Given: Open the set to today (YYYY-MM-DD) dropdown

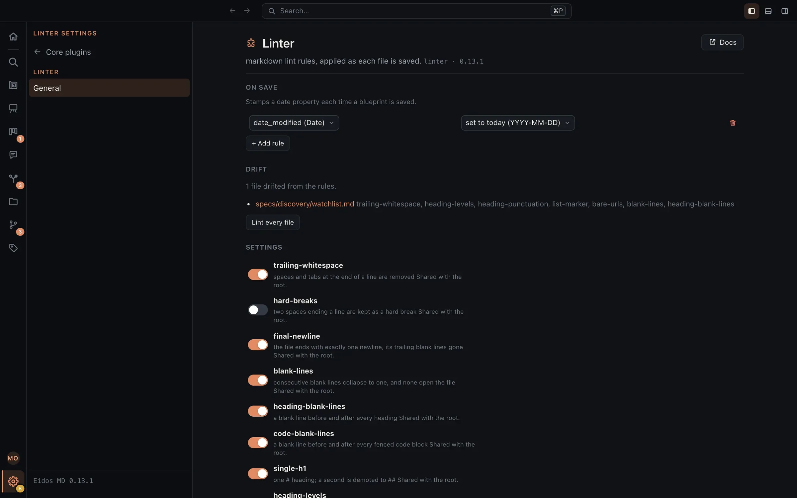Looking at the screenshot, I should tap(518, 123).
